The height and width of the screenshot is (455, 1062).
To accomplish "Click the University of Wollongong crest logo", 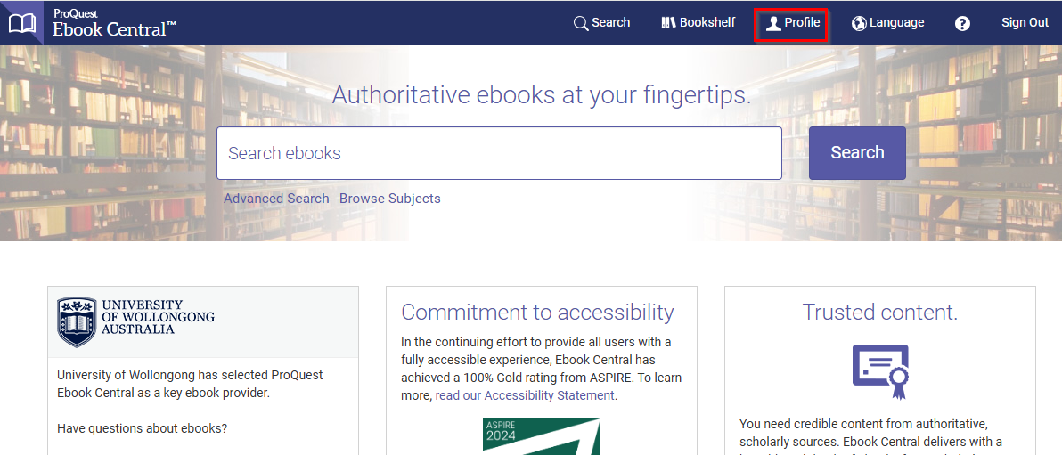I will tap(77, 321).
